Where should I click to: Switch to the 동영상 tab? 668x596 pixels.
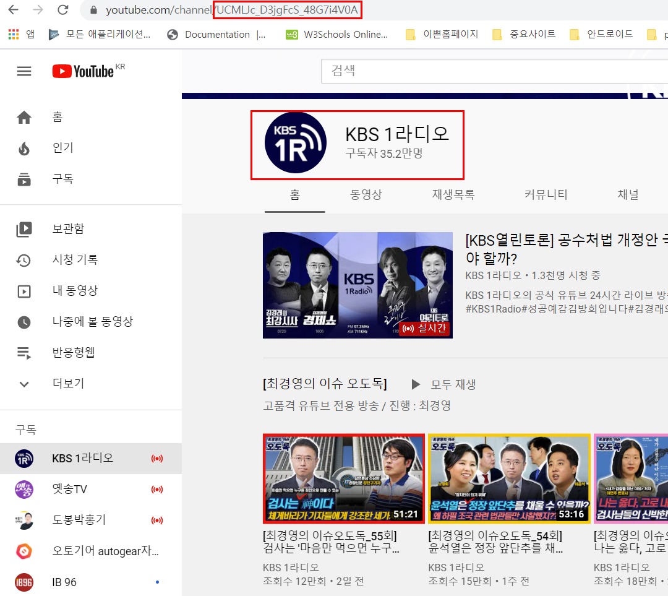[366, 195]
